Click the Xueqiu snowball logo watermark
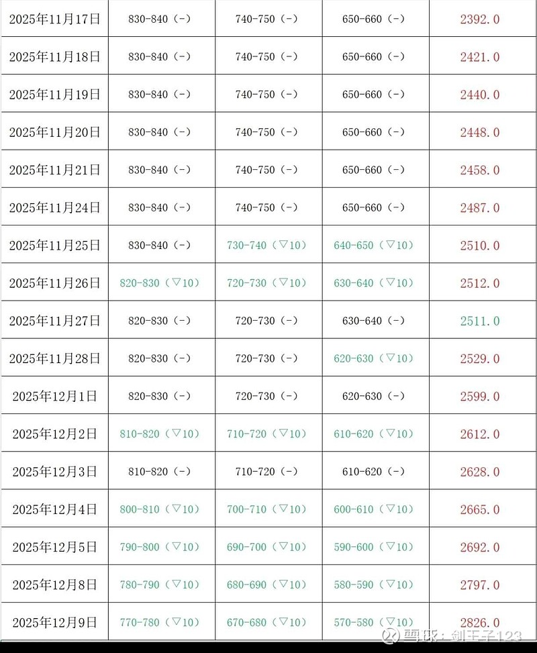537x653 pixels. 390,636
